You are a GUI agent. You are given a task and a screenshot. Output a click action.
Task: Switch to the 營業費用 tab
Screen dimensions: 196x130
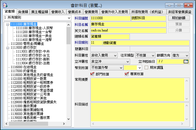[x=91, y=12]
